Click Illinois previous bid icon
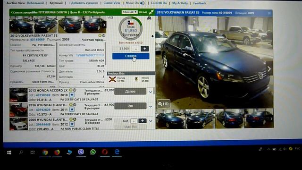302x170 pixels. coord(136,79)
